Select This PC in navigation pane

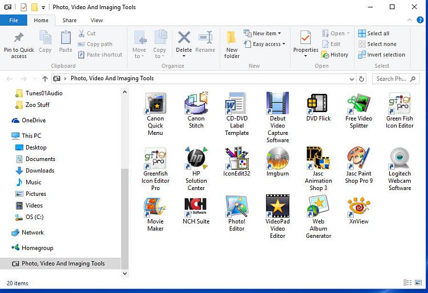[x=26, y=135]
